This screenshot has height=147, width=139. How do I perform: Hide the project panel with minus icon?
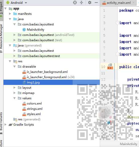[x=96, y=3]
